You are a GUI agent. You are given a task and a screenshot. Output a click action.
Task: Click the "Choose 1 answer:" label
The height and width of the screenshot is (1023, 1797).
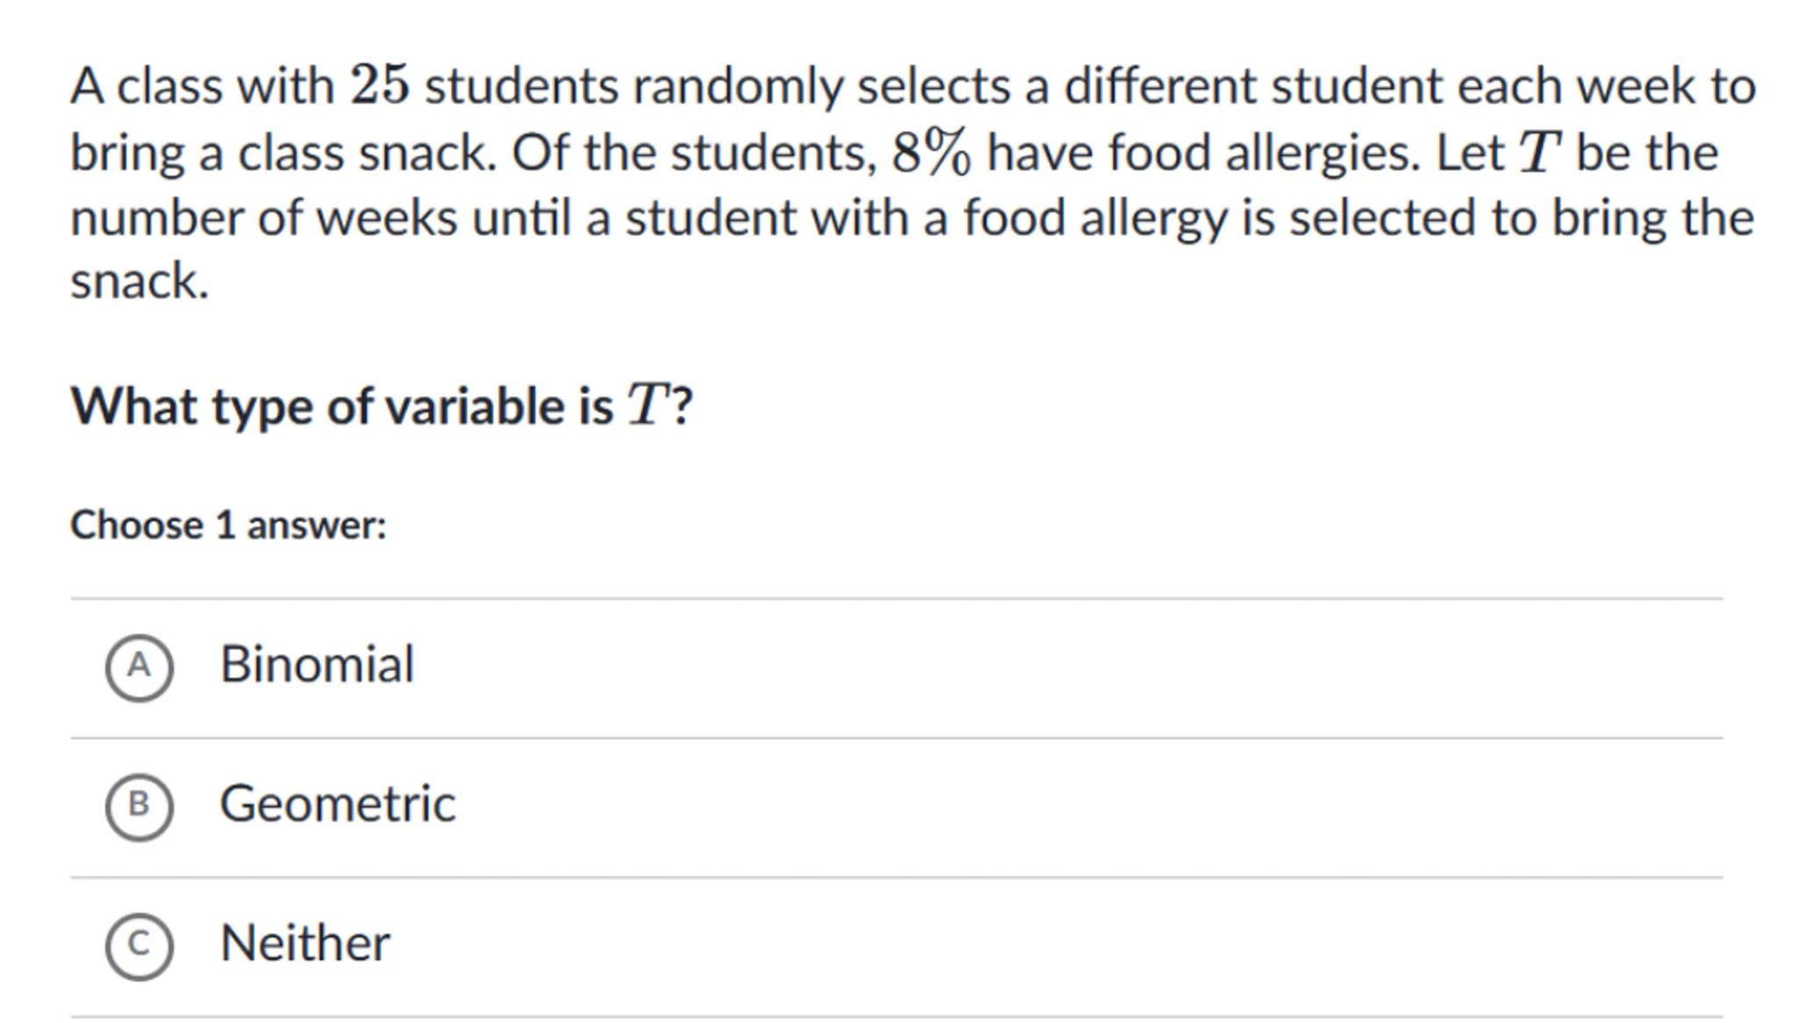pos(228,526)
